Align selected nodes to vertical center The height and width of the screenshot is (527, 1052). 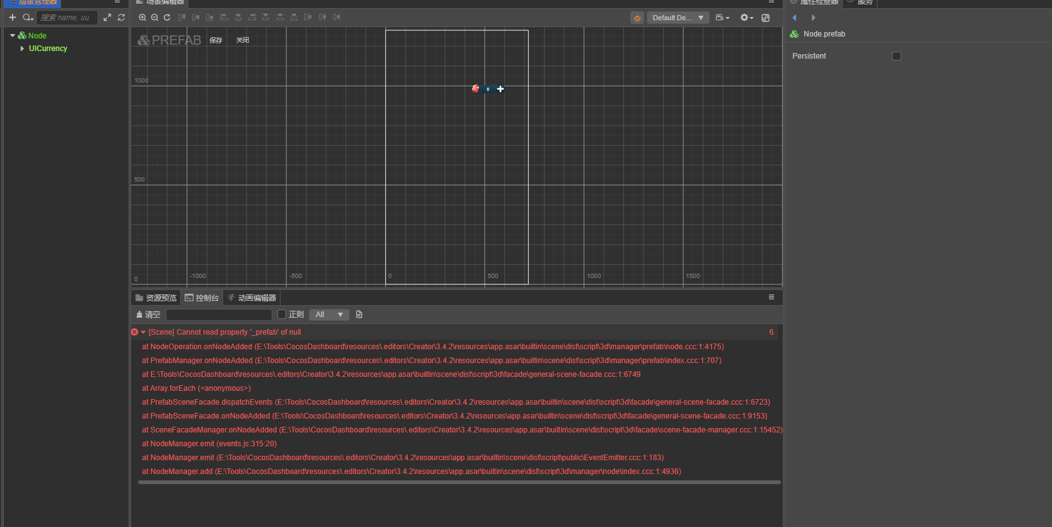pyautogui.click(x=195, y=17)
